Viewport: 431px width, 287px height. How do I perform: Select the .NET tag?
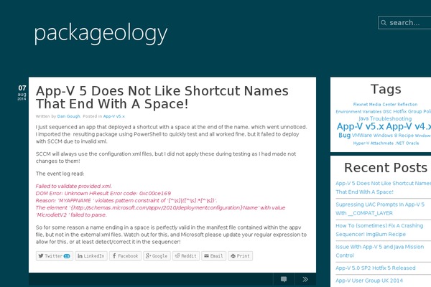coord(399,143)
